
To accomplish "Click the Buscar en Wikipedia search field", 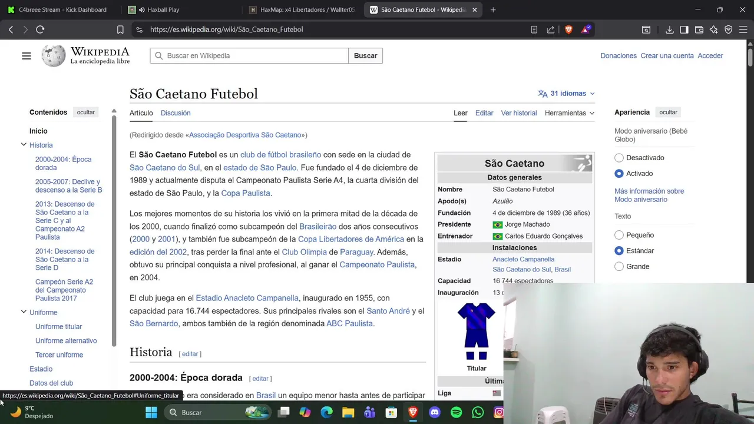I will (x=249, y=56).
